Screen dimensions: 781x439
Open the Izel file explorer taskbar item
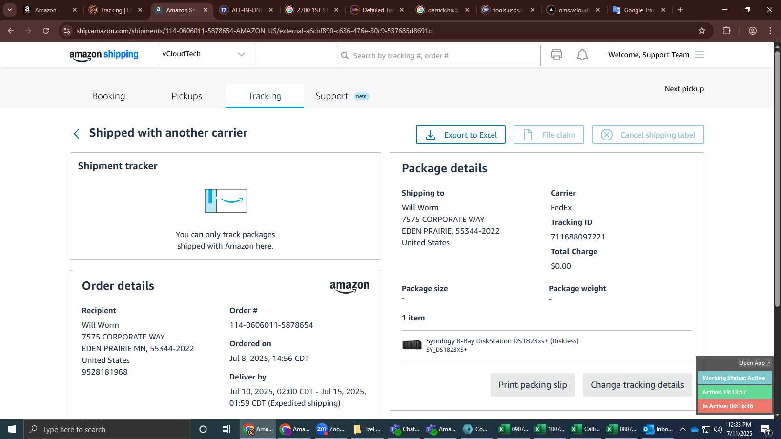pos(367,429)
